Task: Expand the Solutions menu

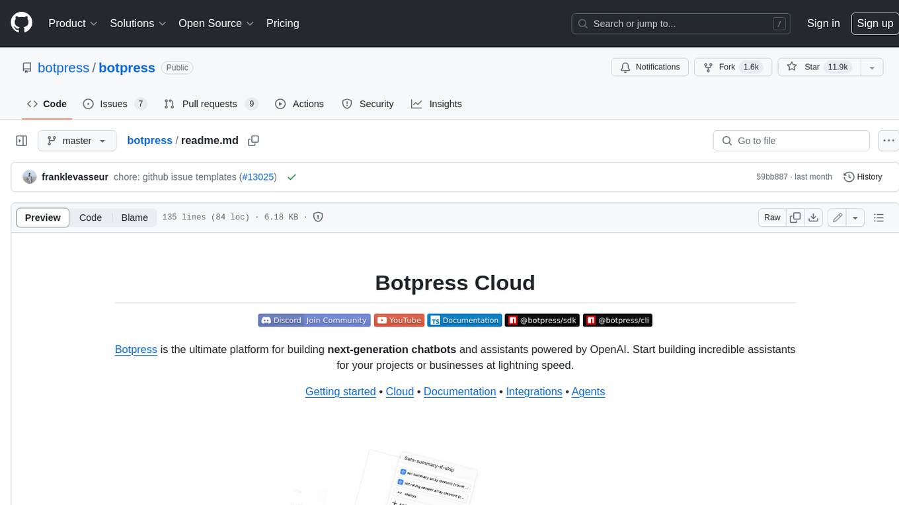Action: 138,23
